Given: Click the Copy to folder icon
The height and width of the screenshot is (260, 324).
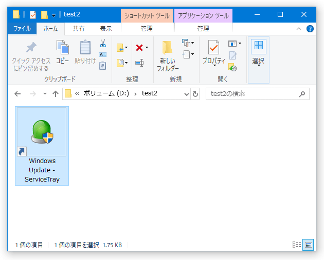Looking at the screenshot, I should pos(120,63).
